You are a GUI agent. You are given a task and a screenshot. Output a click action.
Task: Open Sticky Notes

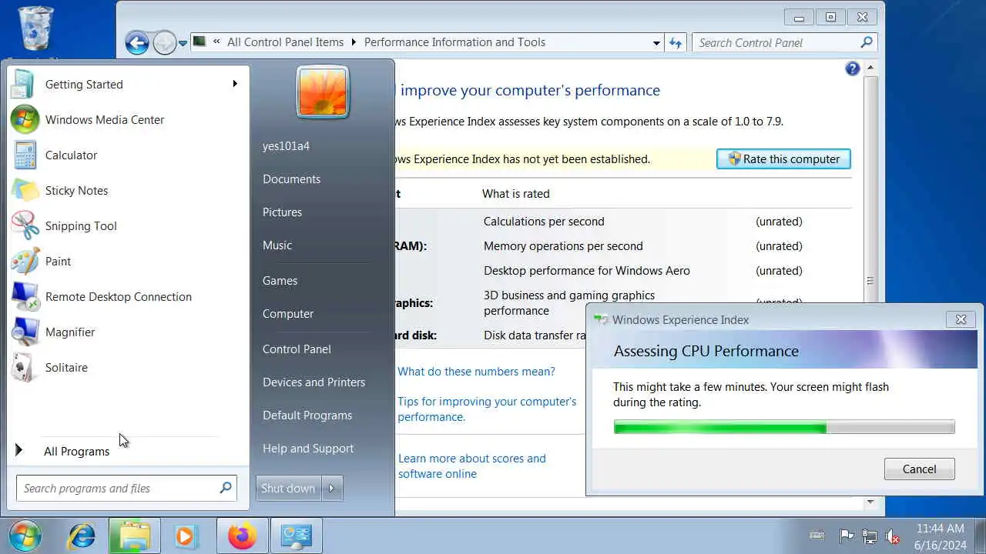tap(127, 190)
